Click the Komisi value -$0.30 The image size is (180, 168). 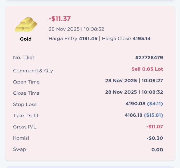[x=155, y=138]
